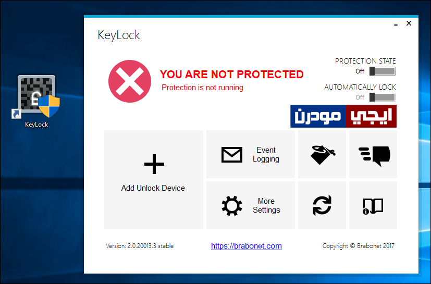Click the More Settings text label

click(266, 205)
